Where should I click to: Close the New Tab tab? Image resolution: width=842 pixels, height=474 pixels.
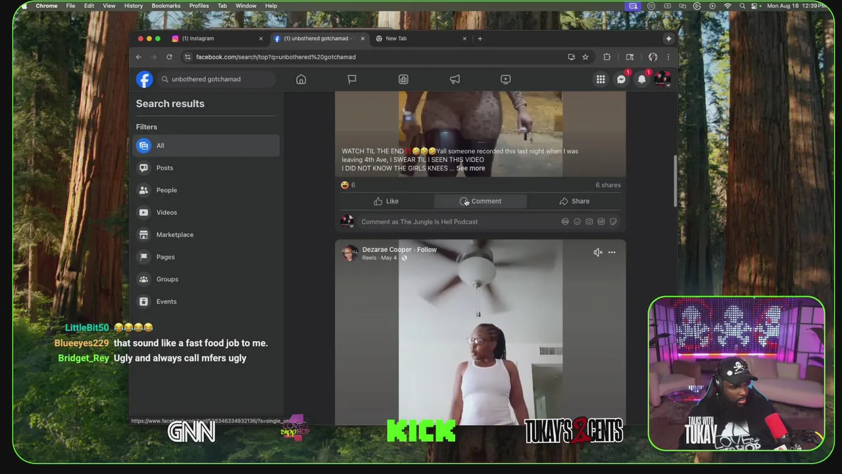(x=464, y=38)
